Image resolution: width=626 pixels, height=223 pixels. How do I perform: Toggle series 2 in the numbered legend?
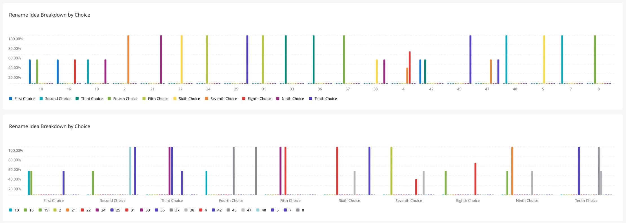57,210
